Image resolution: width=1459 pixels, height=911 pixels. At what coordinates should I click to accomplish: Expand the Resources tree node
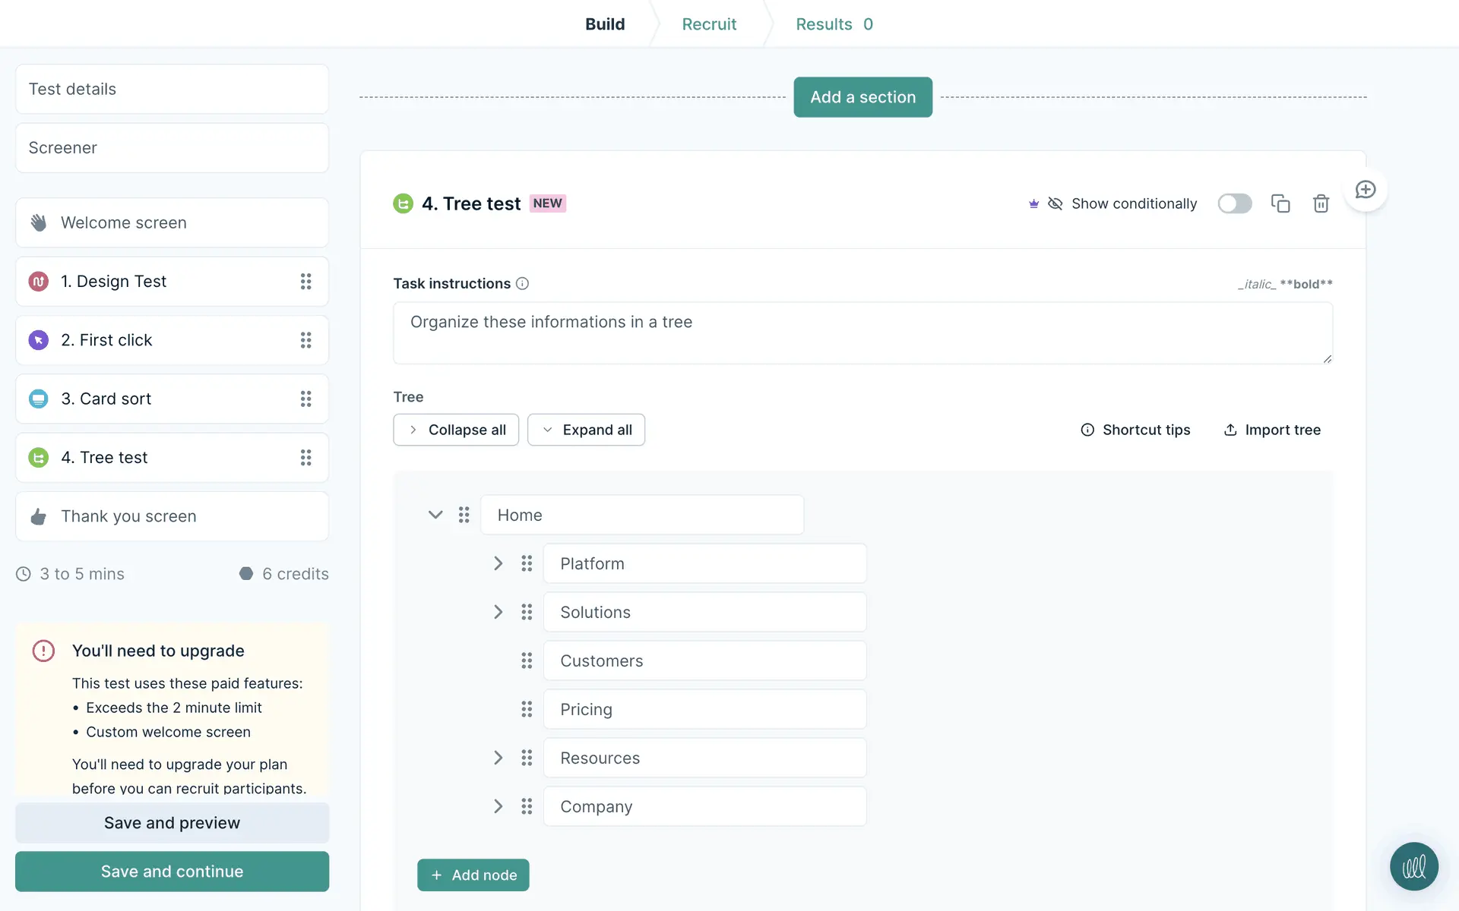(x=498, y=758)
